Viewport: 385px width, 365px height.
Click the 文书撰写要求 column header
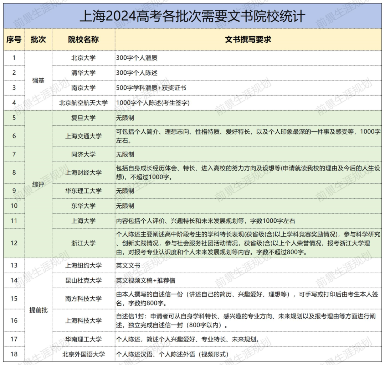[248, 39]
